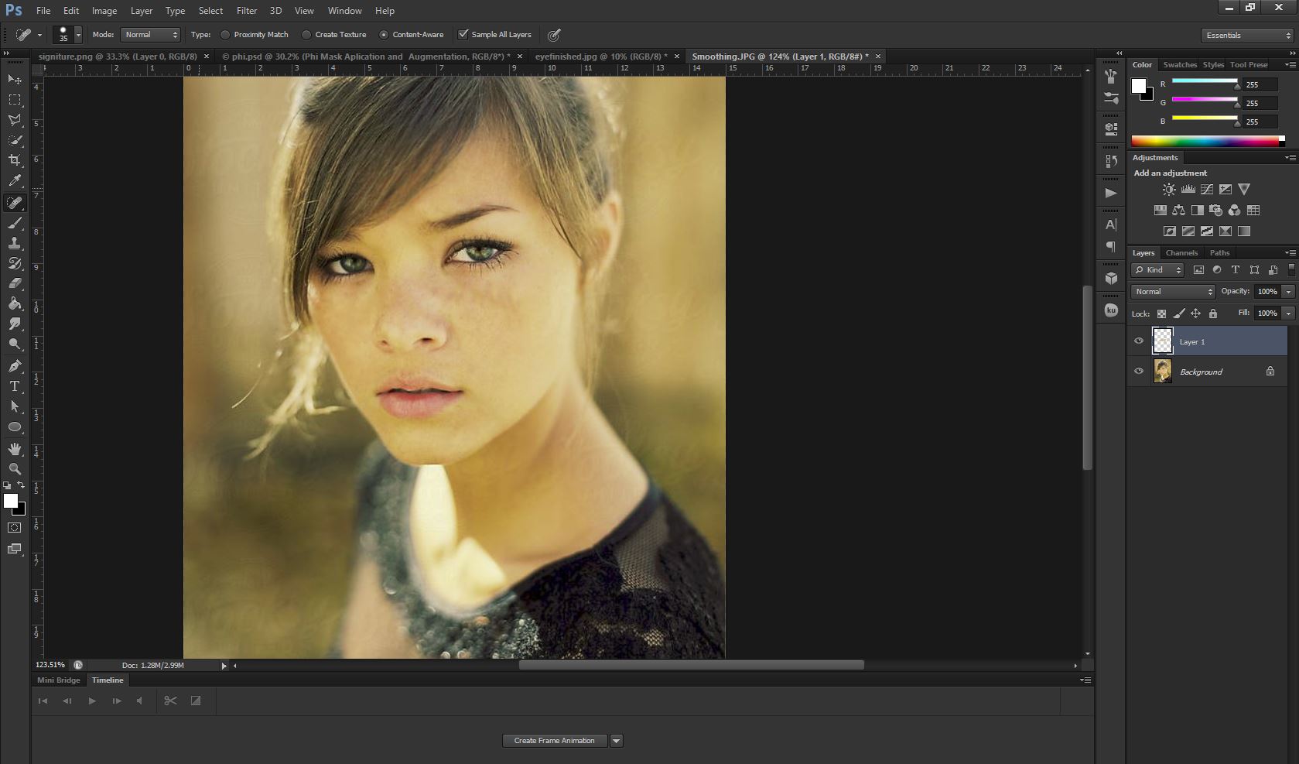Viewport: 1299px width, 764px height.
Task: Toggle lock all for layer
Action: click(x=1213, y=313)
